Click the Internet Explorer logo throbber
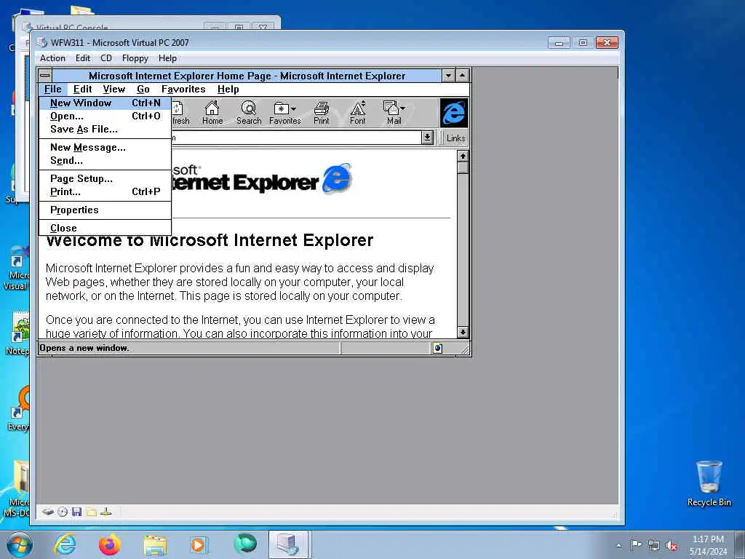745x559 pixels. (x=454, y=113)
